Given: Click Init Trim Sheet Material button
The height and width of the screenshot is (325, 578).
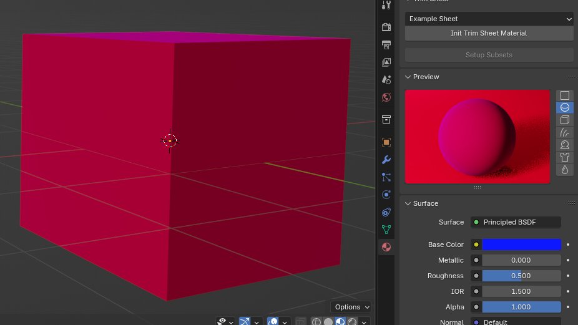Looking at the screenshot, I should (489, 33).
